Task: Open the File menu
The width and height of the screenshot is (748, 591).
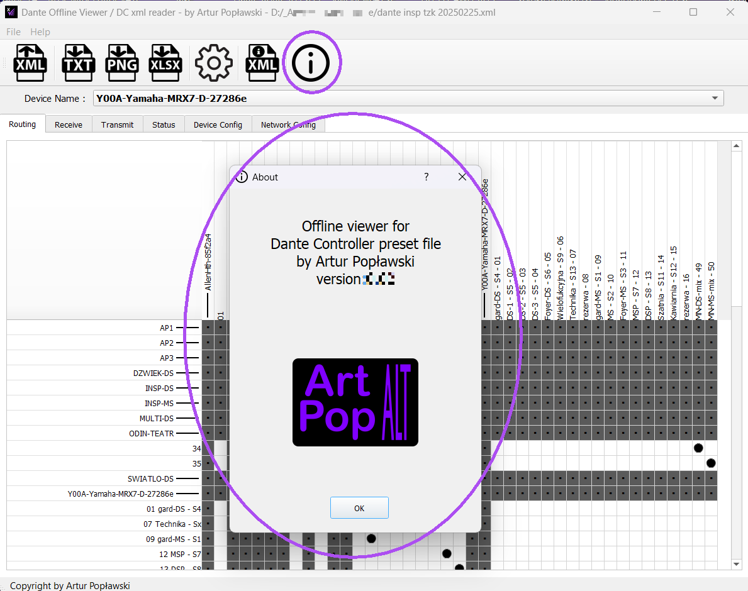Action: click(x=13, y=32)
